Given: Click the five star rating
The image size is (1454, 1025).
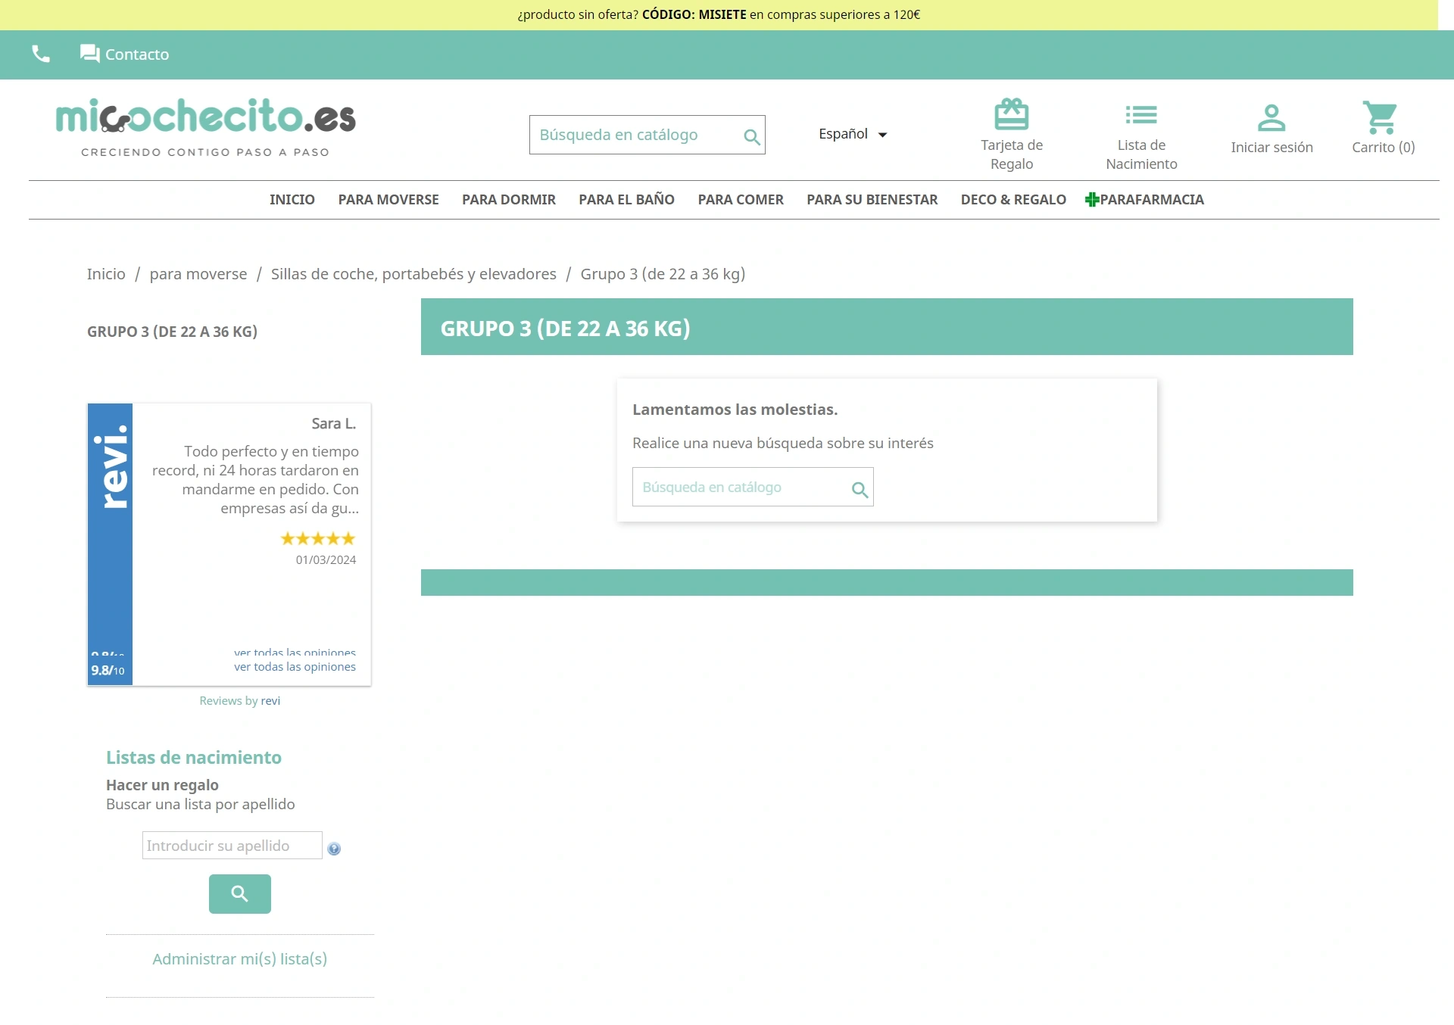Looking at the screenshot, I should 318,539.
